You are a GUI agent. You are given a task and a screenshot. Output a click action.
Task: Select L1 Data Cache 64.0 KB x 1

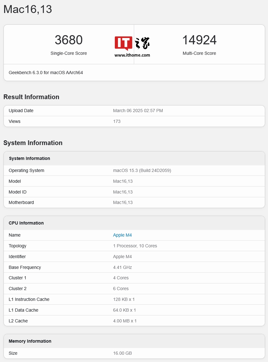click(124, 310)
